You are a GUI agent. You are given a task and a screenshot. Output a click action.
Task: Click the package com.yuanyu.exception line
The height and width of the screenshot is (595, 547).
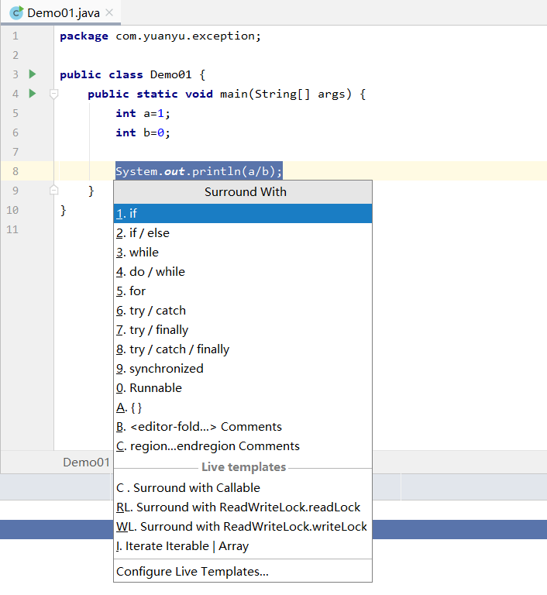point(160,36)
